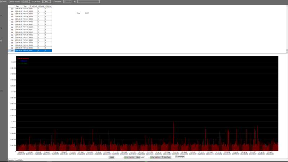Click the Max value 0.0077 readout
This screenshot has height=162, width=288.
click(87, 13)
